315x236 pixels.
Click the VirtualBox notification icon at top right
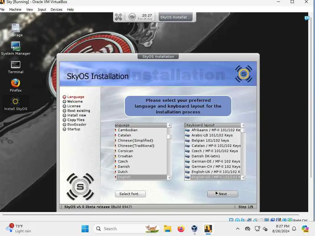click(x=307, y=18)
